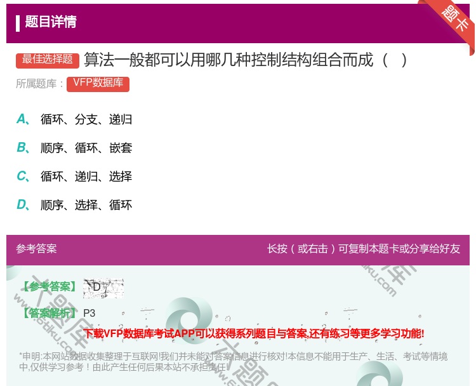
Task: Select option D 顺序、选择、循环
Action: (x=74, y=205)
